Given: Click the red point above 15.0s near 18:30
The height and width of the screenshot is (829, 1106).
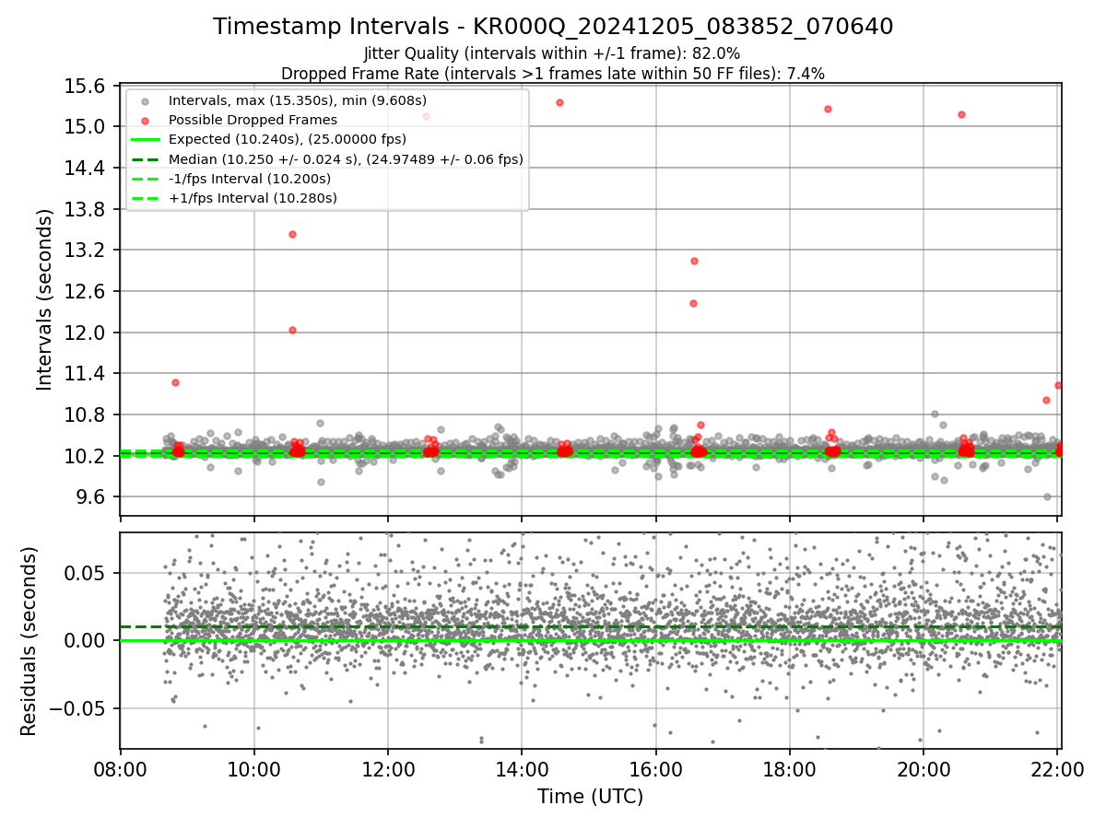Looking at the screenshot, I should click(x=828, y=109).
